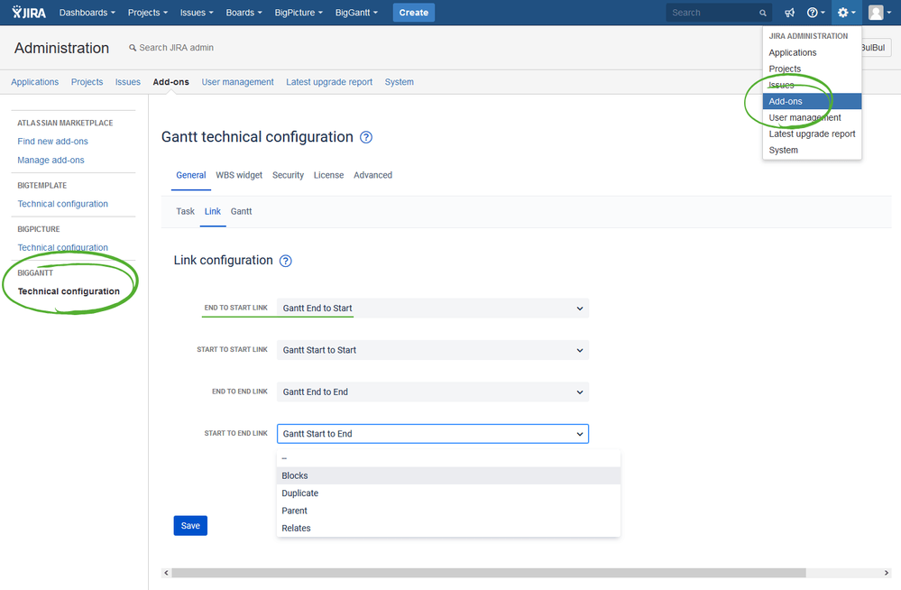Open Manage add-ons link

point(51,161)
